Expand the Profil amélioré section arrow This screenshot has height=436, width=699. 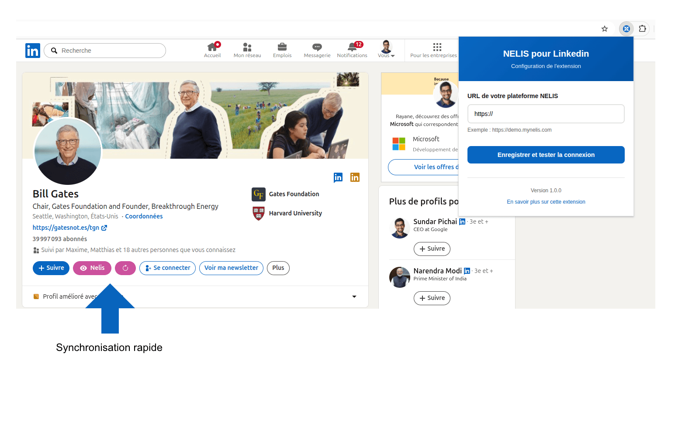point(354,296)
